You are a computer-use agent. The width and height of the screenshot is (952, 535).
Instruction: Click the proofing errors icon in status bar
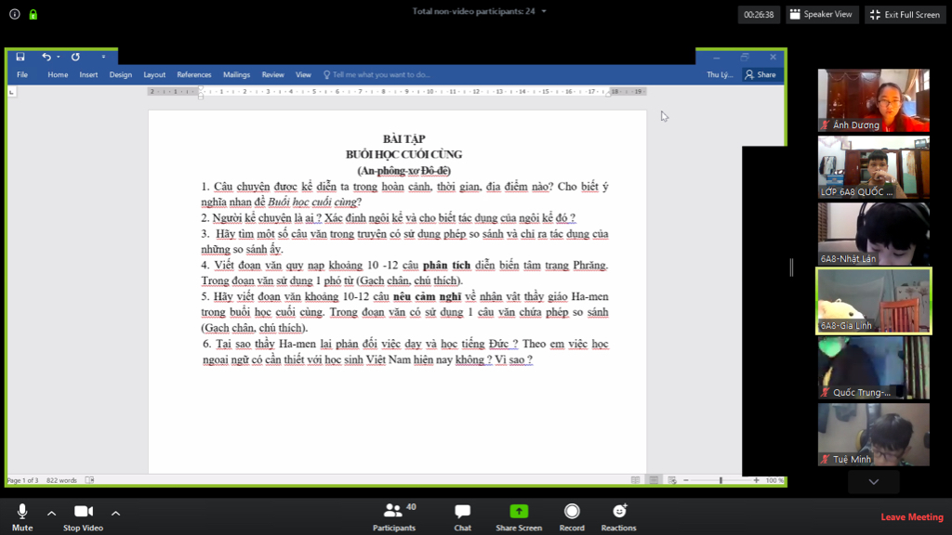tap(90, 480)
